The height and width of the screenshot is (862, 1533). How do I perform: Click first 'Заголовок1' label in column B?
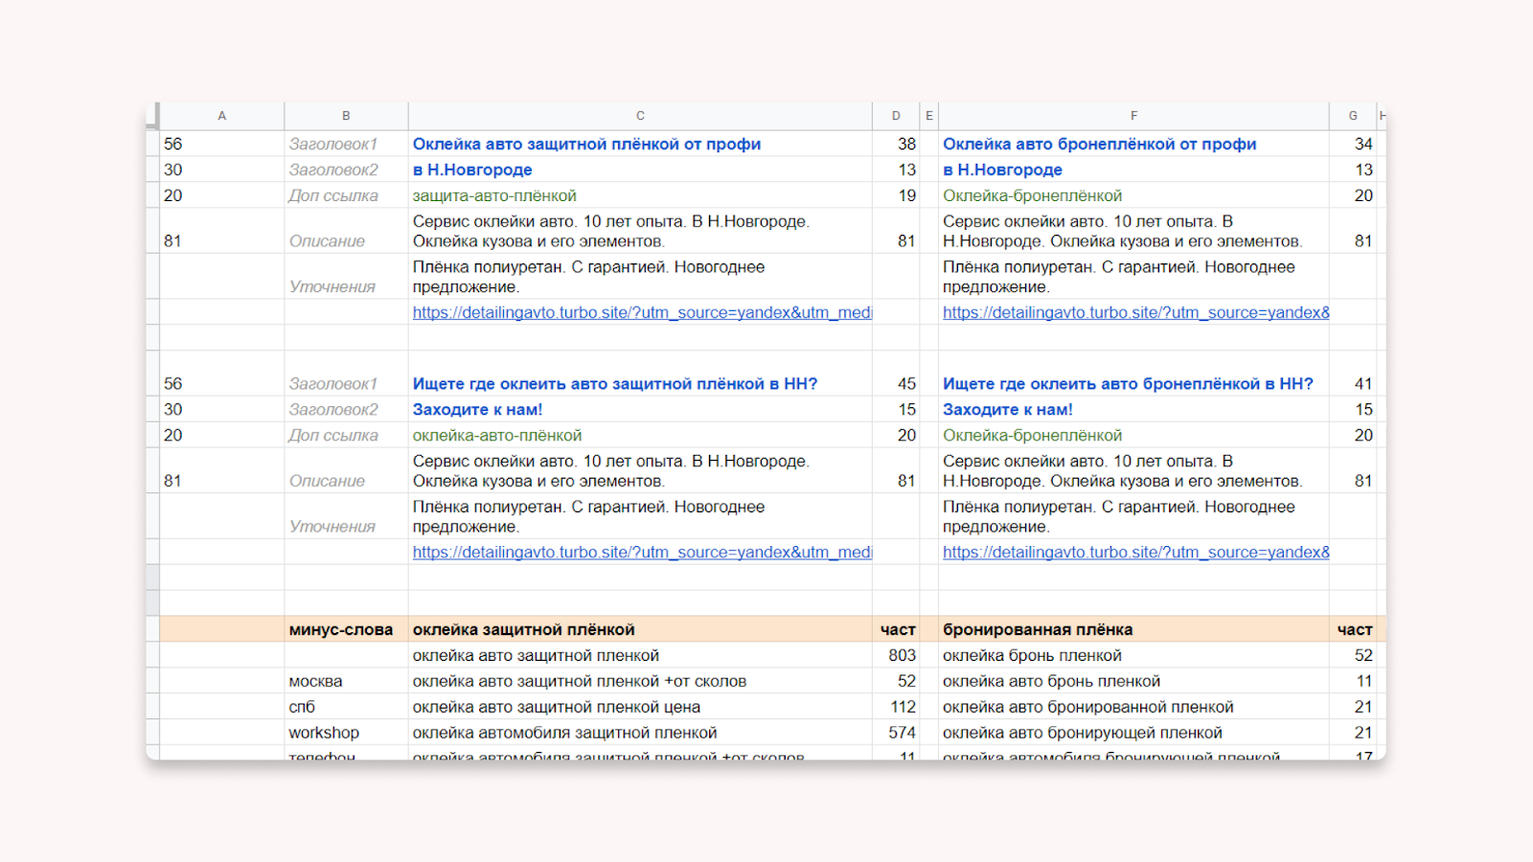[x=333, y=144]
